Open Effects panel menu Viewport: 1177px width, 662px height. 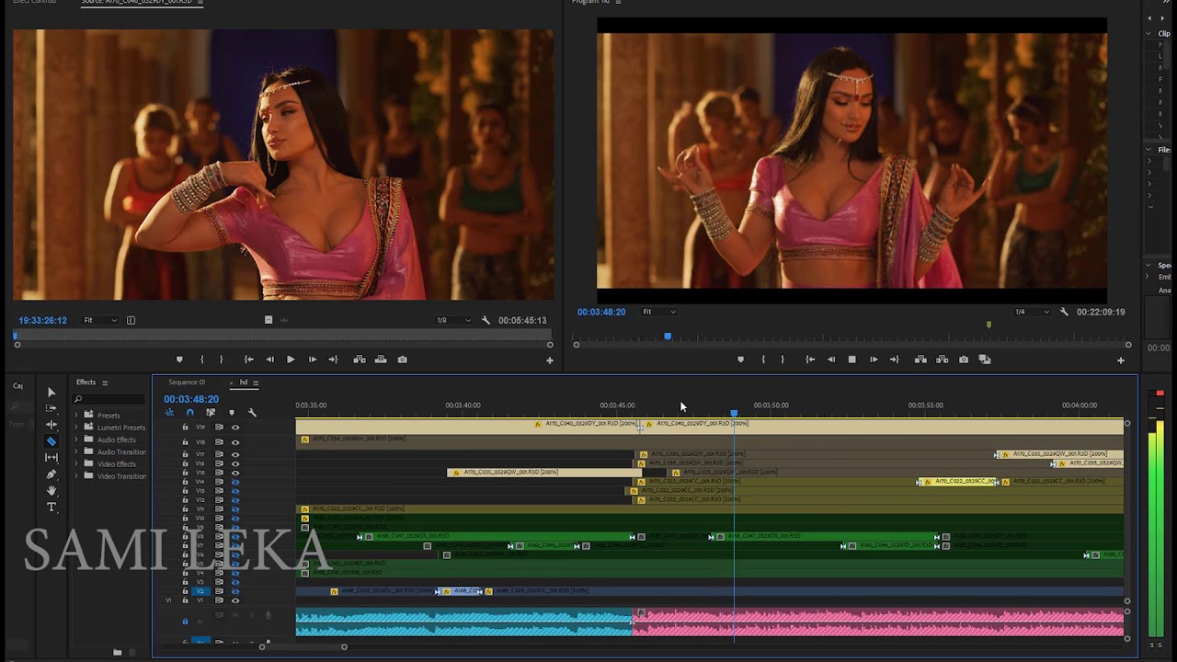[x=105, y=382]
